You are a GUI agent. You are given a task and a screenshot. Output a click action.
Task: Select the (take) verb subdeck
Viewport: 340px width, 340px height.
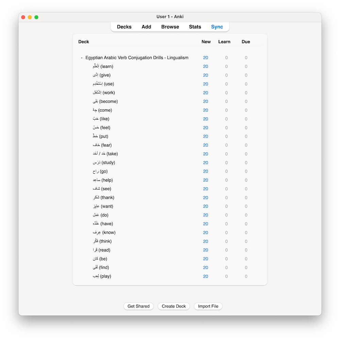[105, 154]
